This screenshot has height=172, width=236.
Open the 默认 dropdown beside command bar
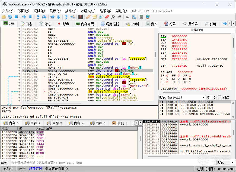click(225, 162)
